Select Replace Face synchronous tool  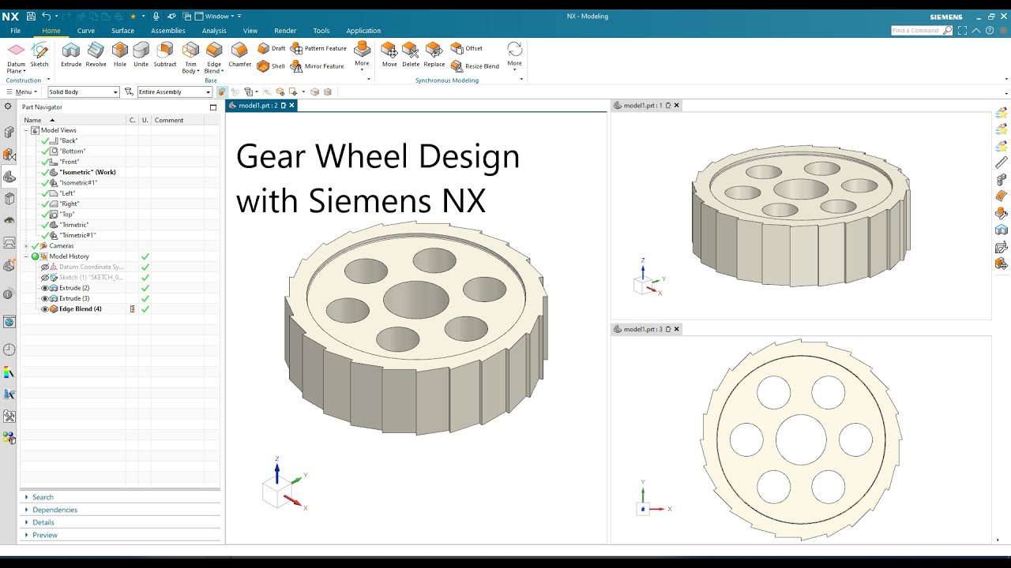[434, 54]
